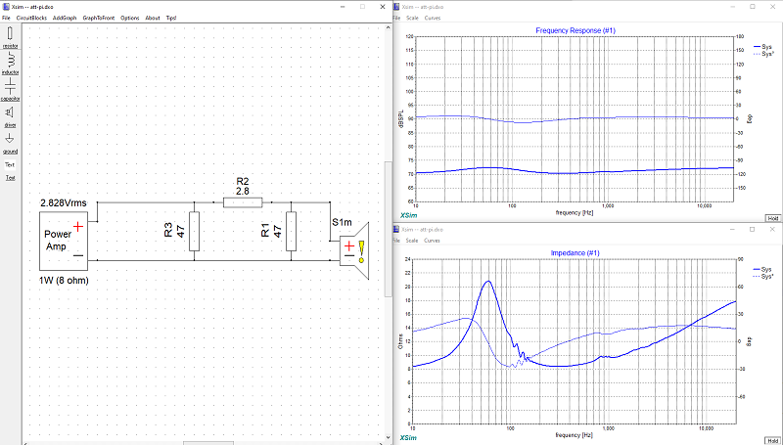Click the Xsim app icon in schematic title bar
783x445 pixels.
tap(6, 7)
